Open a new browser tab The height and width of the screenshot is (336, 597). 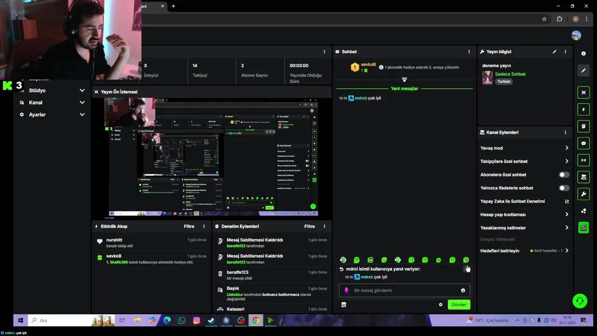[173, 6]
